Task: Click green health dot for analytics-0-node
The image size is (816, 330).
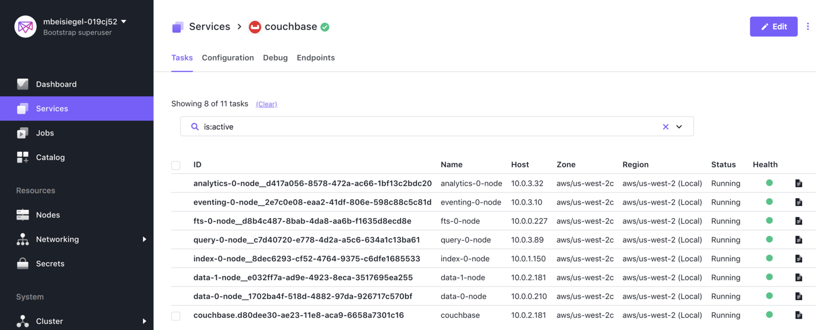Action: tap(769, 183)
